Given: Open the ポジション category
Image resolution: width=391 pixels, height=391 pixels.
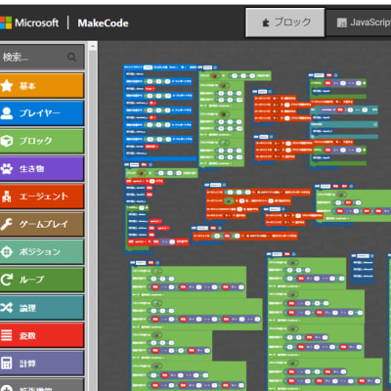Looking at the screenshot, I should 42,251.
